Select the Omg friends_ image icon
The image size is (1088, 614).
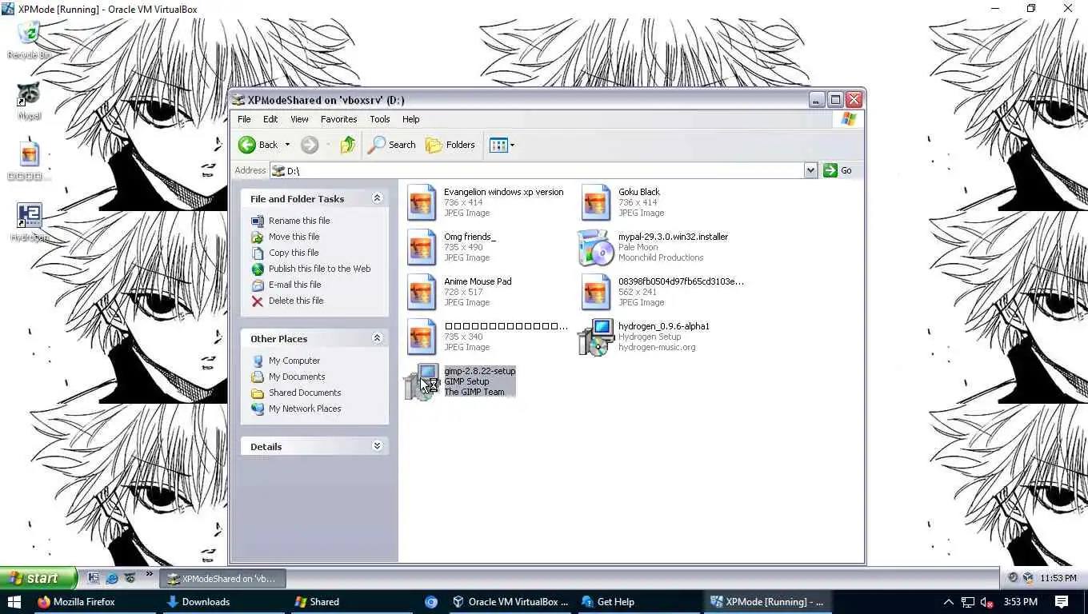tap(422, 247)
